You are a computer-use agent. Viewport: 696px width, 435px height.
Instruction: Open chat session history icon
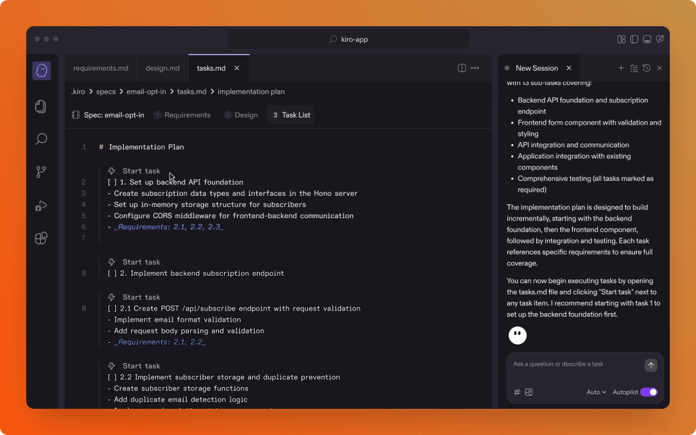point(646,67)
